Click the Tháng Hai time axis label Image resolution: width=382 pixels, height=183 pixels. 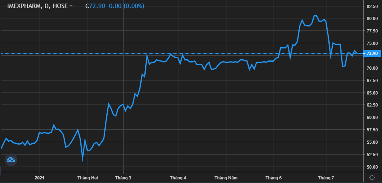click(88, 178)
